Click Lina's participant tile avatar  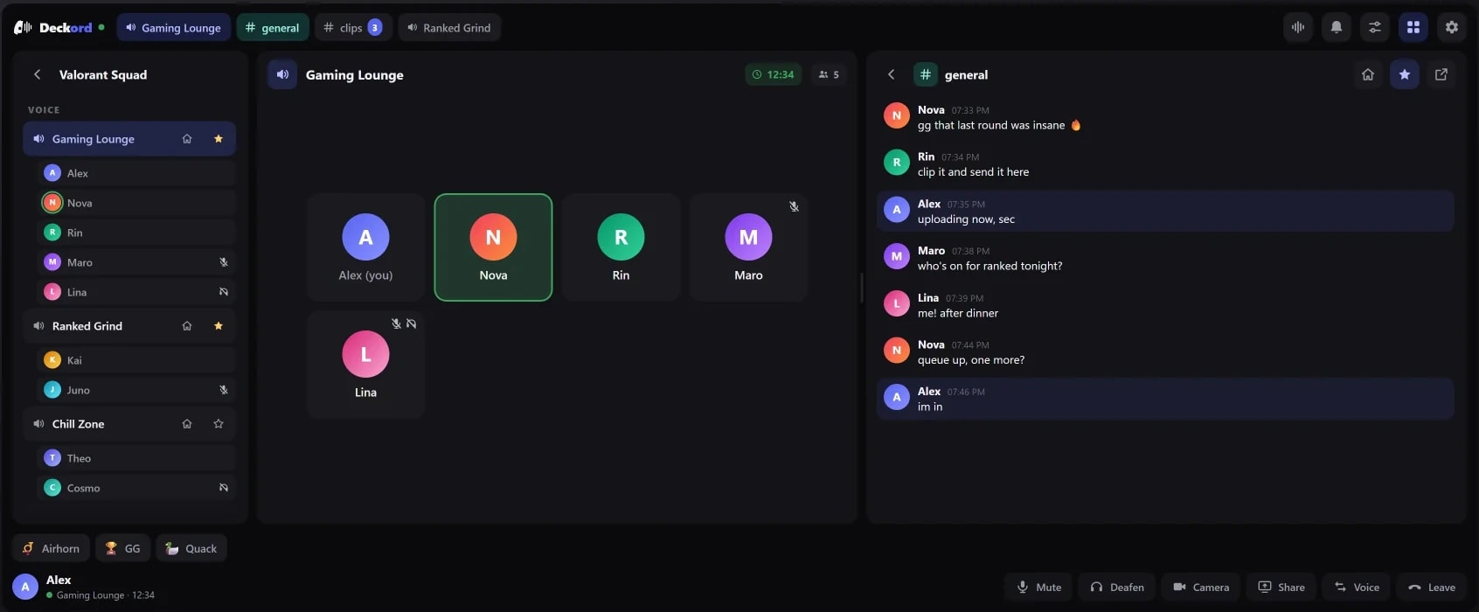(x=365, y=354)
